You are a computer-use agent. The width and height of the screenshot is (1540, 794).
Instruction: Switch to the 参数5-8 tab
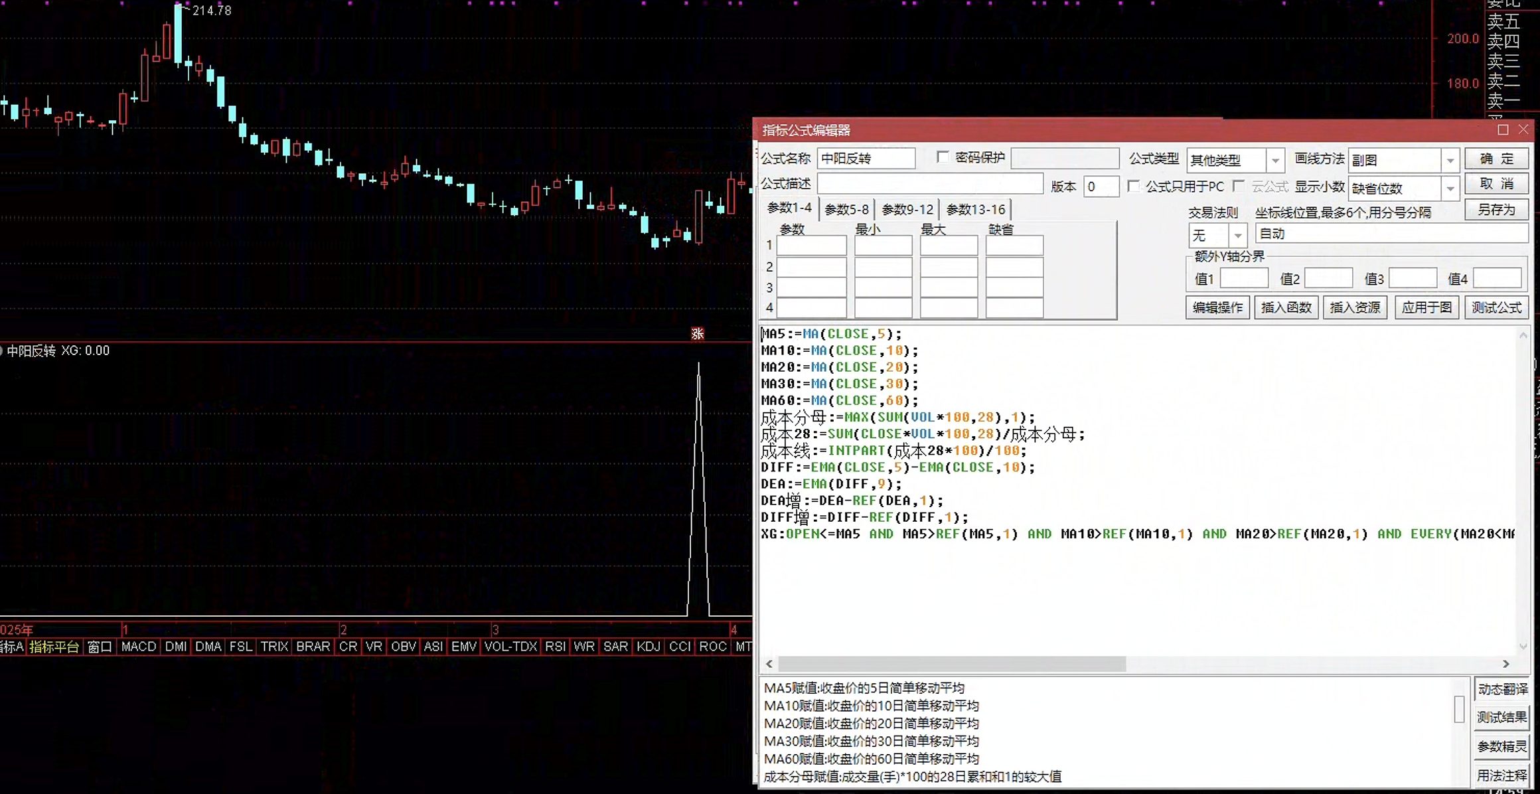[x=846, y=210]
